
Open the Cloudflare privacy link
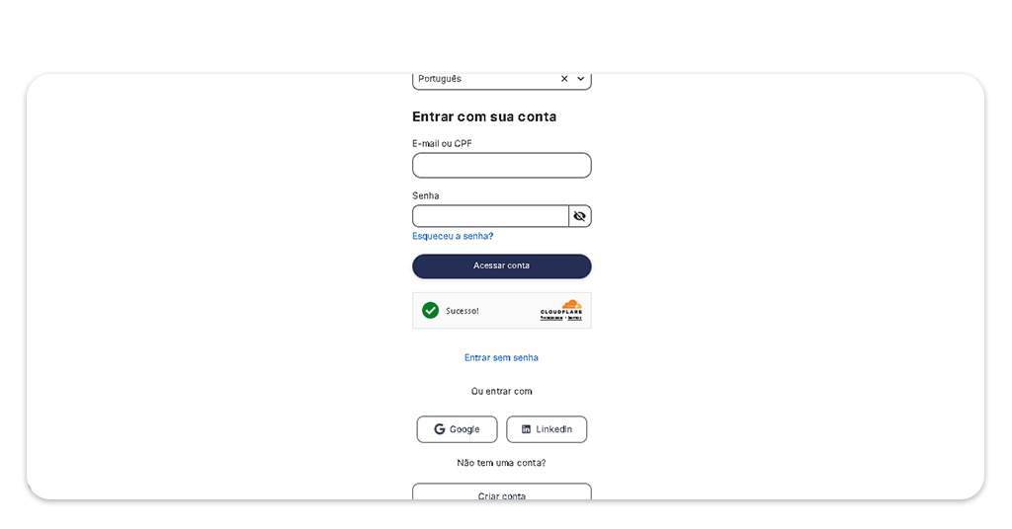click(x=551, y=319)
